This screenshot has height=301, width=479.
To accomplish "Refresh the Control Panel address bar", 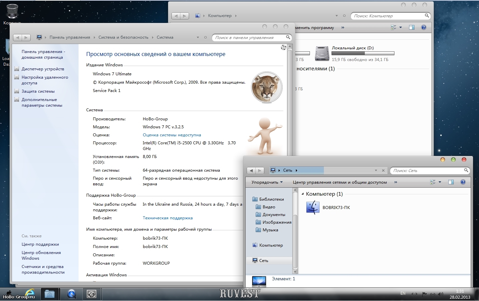I will (x=206, y=37).
